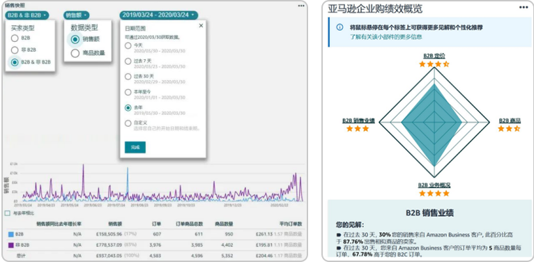Click the £261.13 average order value

coord(264,234)
